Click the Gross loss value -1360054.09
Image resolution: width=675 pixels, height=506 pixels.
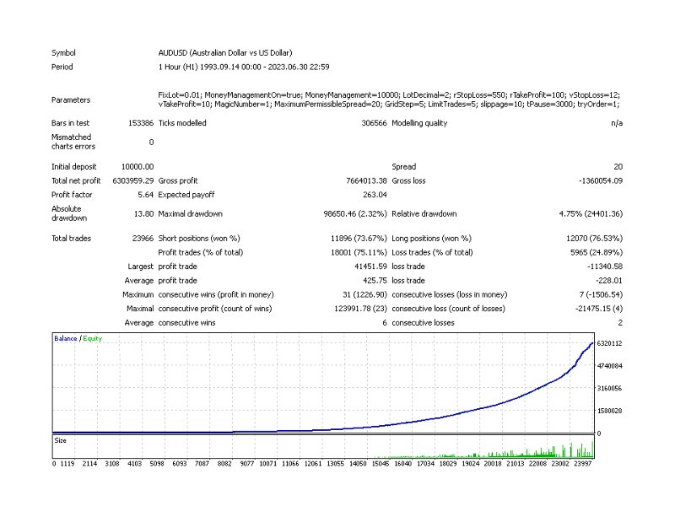click(601, 181)
